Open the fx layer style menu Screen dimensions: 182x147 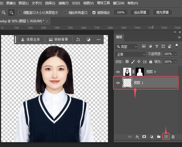click(137, 137)
